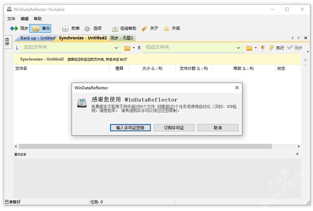Screen dimensions: 313x211
Task: Switch to Back up - Untitled tab
Action: tap(38, 38)
